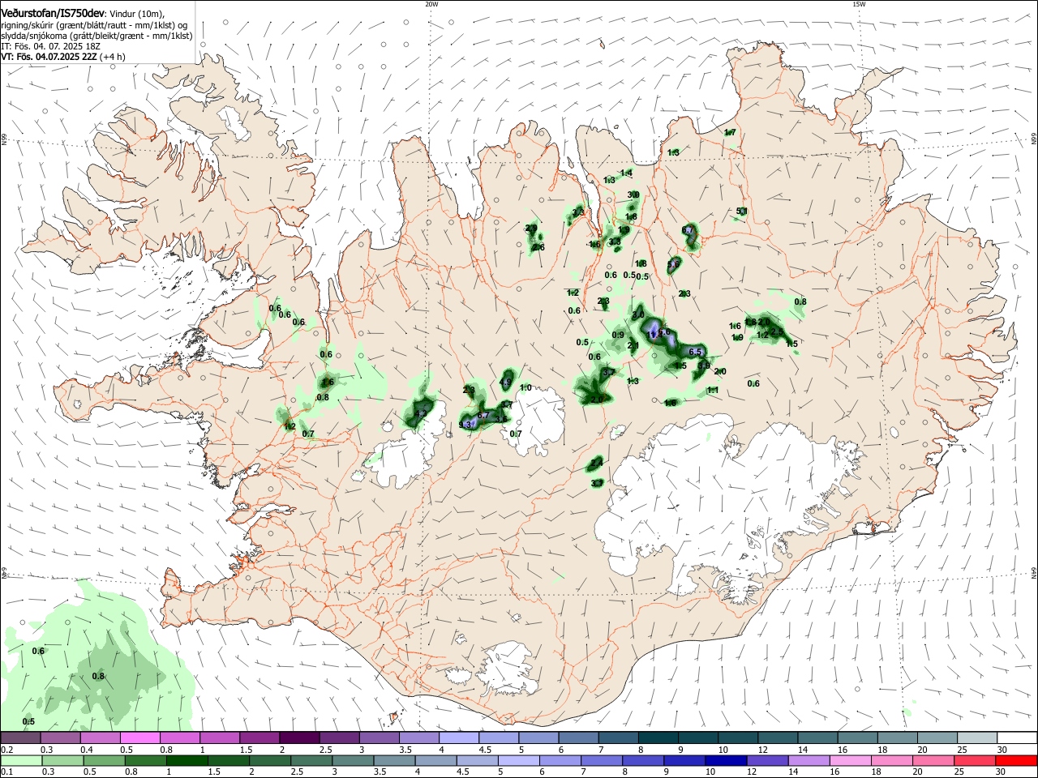Click the 2.6 precipitation value on the map

[538, 247]
